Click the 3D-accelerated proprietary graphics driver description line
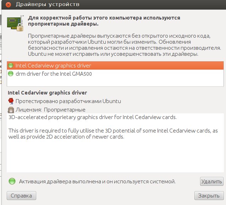The image size is (226, 205). pos(93,117)
